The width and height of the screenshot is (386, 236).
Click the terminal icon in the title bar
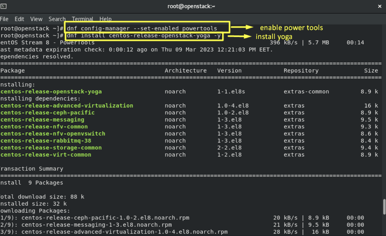coord(4,6)
